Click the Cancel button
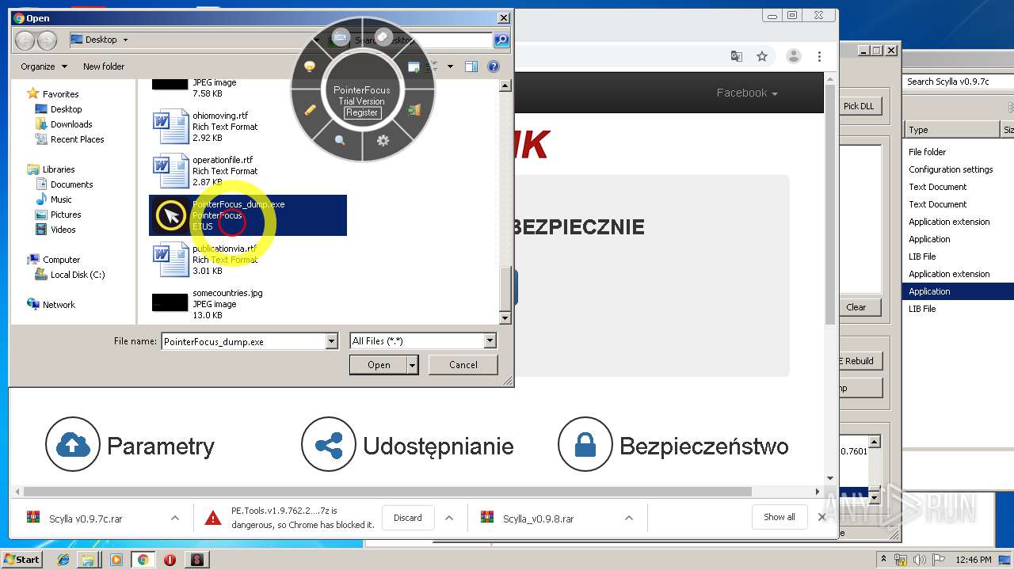This screenshot has height=570, width=1014. click(x=463, y=365)
